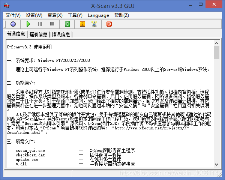
Task: Click heading '三. 所需文件'
Action: [x=21, y=141]
